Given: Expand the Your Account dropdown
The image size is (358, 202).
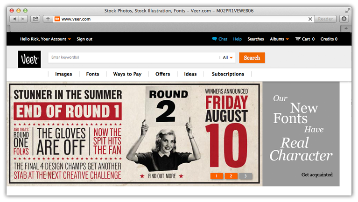Looking at the screenshot, I should pyautogui.click(x=45, y=39).
